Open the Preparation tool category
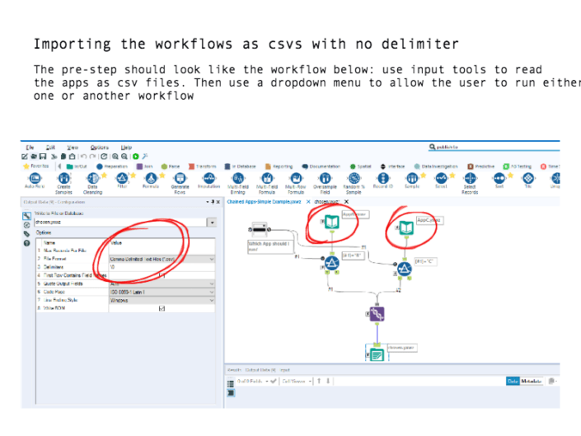Viewport: 581px width, 436px height. pos(113,166)
